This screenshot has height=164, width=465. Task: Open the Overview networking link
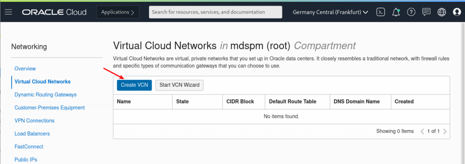tap(25, 68)
